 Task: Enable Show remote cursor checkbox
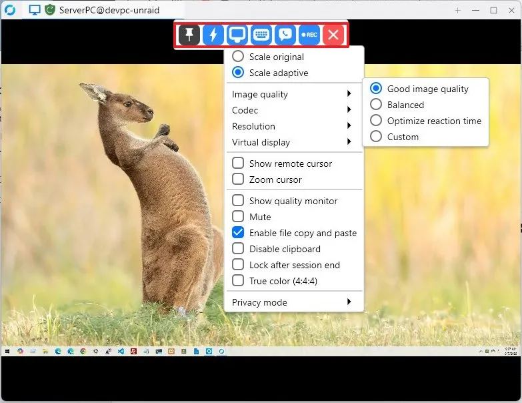click(238, 163)
